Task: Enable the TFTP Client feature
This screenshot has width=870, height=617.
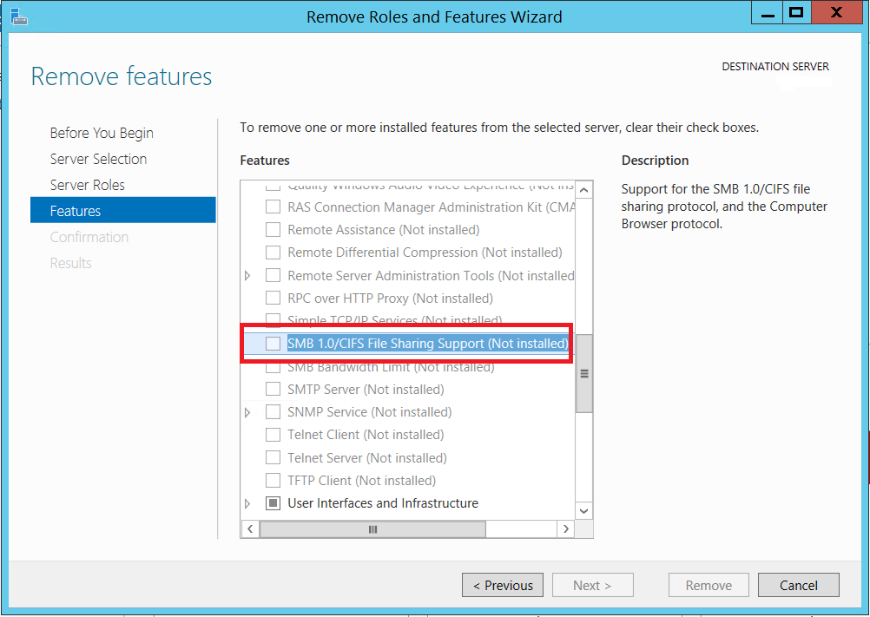Action: pyautogui.click(x=273, y=480)
